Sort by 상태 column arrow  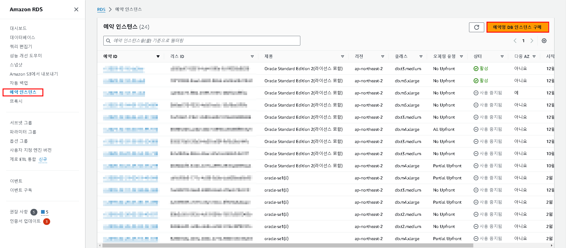(x=502, y=56)
